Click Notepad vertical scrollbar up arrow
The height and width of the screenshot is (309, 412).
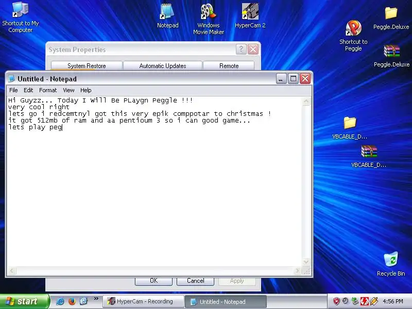[306, 101]
